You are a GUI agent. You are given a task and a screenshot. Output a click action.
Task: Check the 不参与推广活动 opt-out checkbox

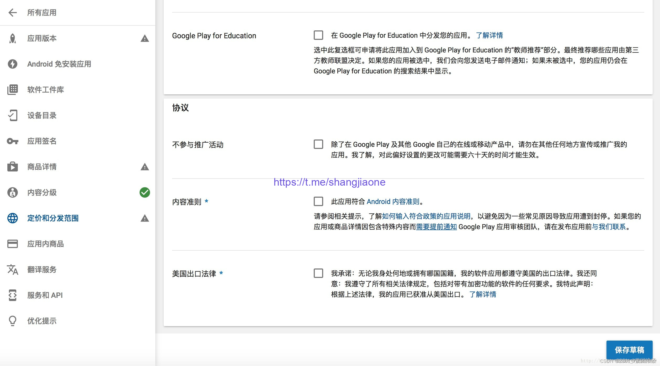click(x=318, y=144)
